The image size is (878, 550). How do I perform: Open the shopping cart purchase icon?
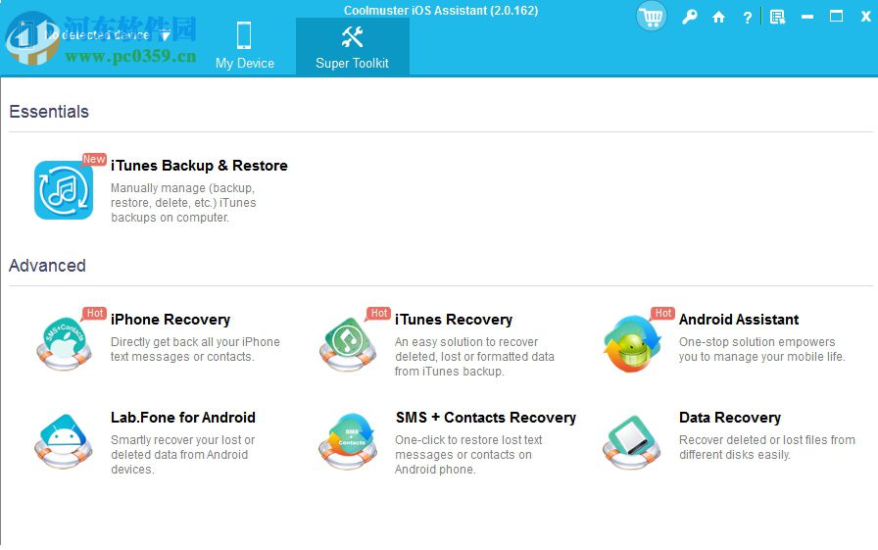point(652,17)
